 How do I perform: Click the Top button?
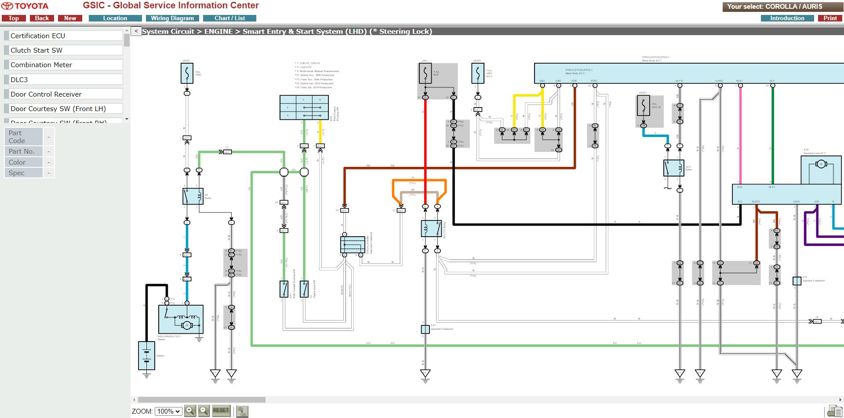coord(14,18)
